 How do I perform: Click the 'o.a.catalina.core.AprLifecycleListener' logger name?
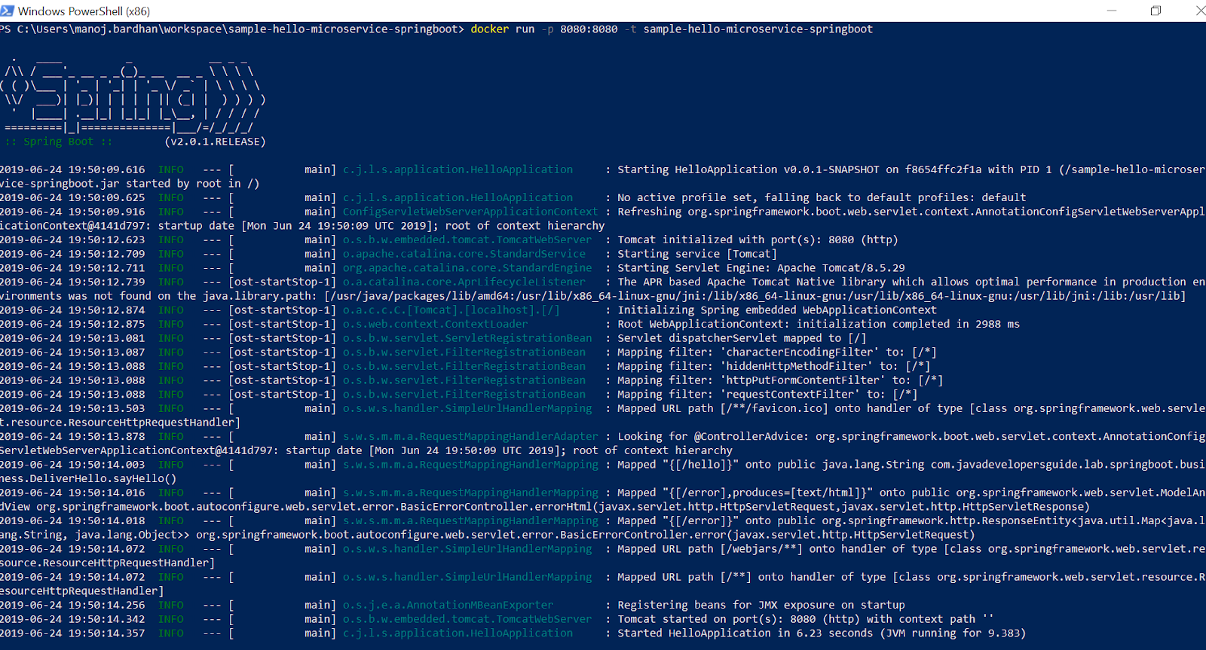point(464,282)
